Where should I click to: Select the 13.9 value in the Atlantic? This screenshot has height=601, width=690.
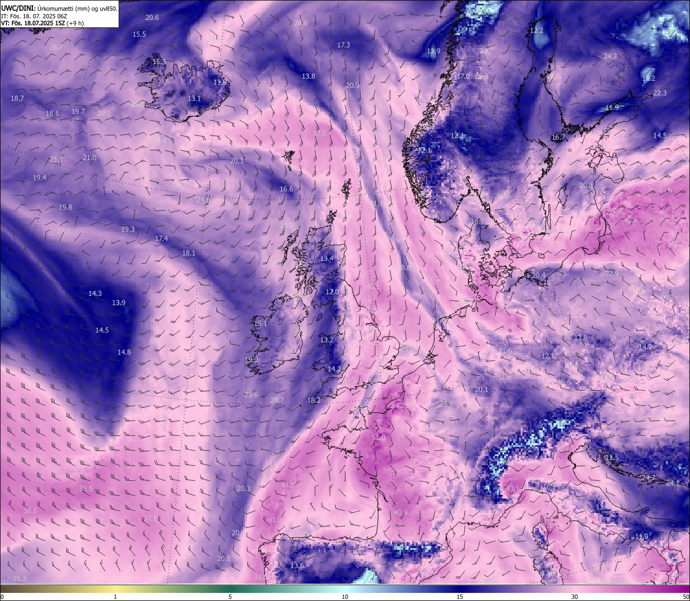click(119, 302)
